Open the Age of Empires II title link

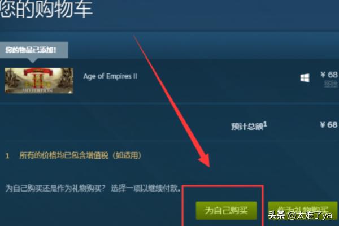click(110, 76)
